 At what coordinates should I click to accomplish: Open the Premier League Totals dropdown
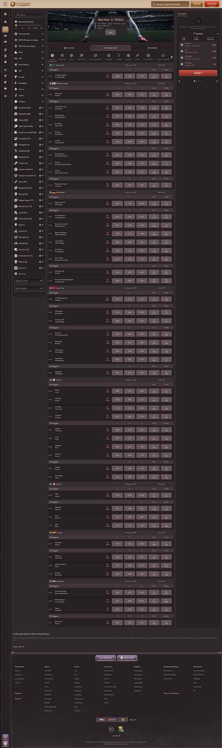(x=161, y=83)
